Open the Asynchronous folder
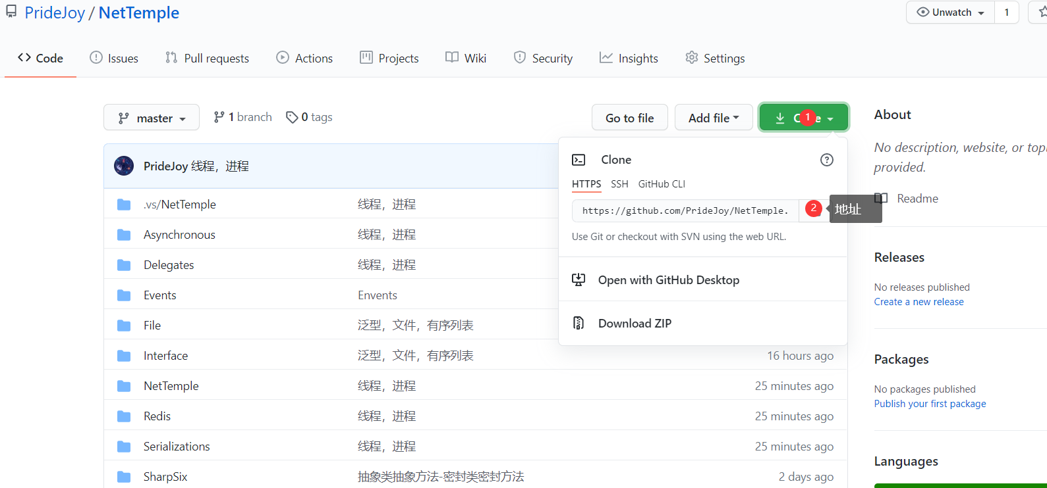Viewport: 1047px width, 488px height. 179,235
